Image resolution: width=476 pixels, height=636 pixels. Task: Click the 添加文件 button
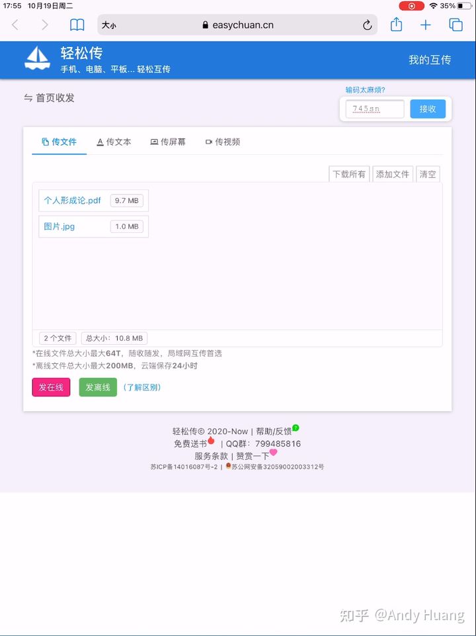click(x=393, y=175)
